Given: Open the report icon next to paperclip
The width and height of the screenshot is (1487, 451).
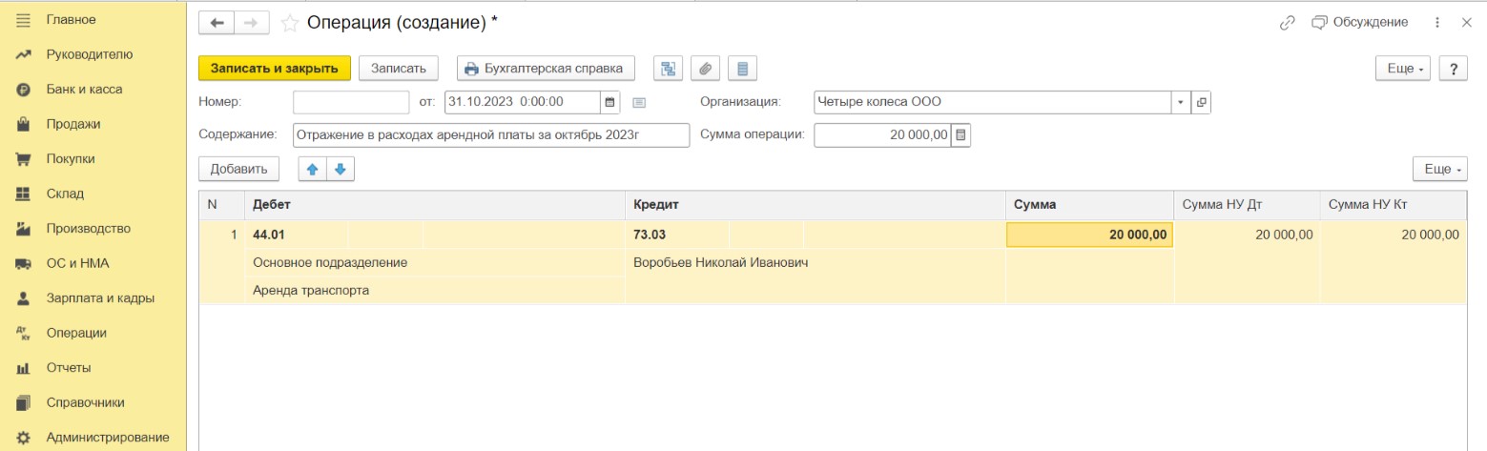Looking at the screenshot, I should pyautogui.click(x=742, y=68).
